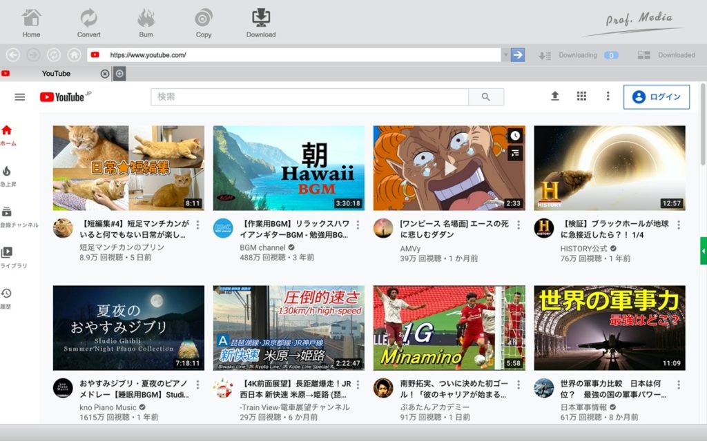The image size is (707, 441).
Task: Show the Downloaded list
Action: tap(666, 55)
